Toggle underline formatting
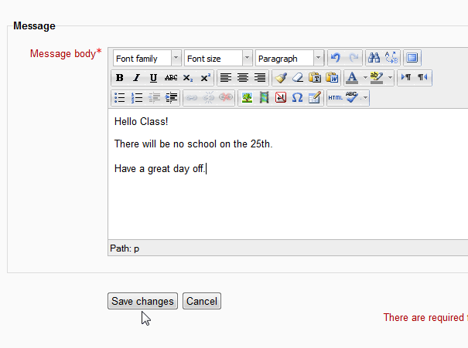 tap(153, 78)
